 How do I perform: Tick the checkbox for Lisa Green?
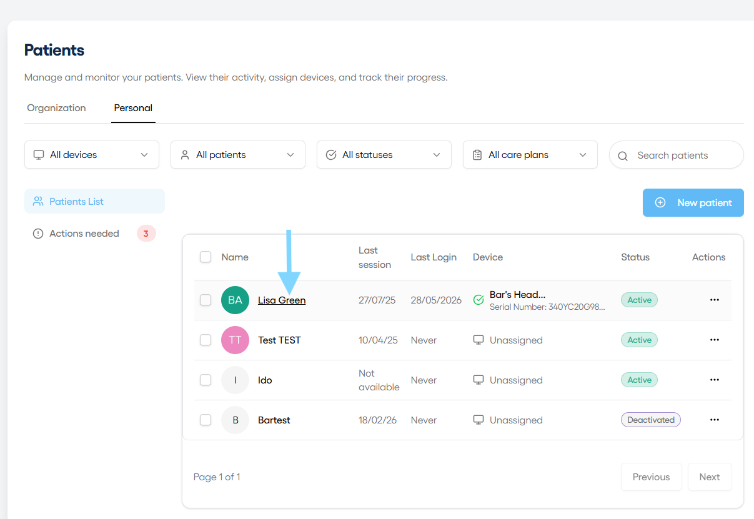pos(206,300)
